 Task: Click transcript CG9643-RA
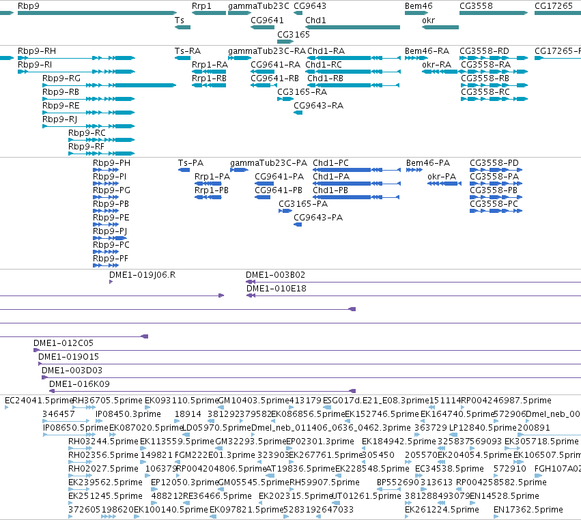coord(298,113)
